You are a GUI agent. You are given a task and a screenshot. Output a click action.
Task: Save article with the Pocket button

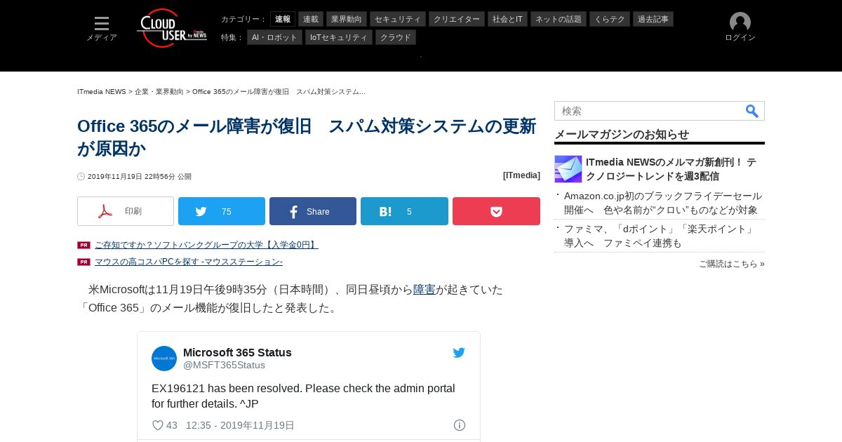tap(496, 211)
